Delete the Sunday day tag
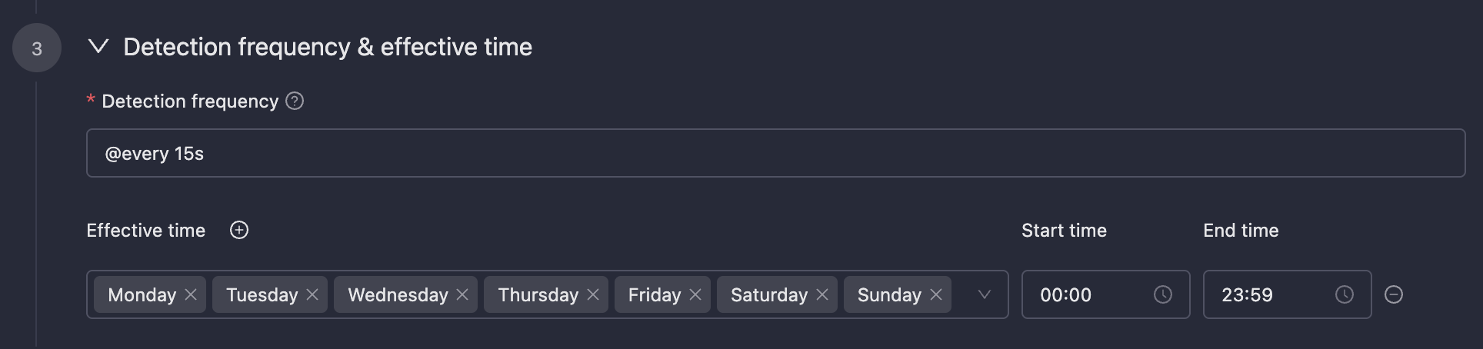Screen dimensions: 1483x349 coord(936,294)
